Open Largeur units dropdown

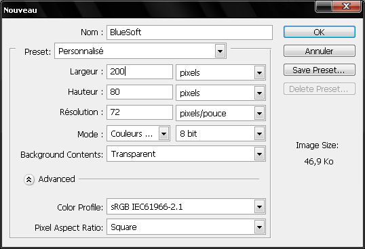[x=220, y=72]
